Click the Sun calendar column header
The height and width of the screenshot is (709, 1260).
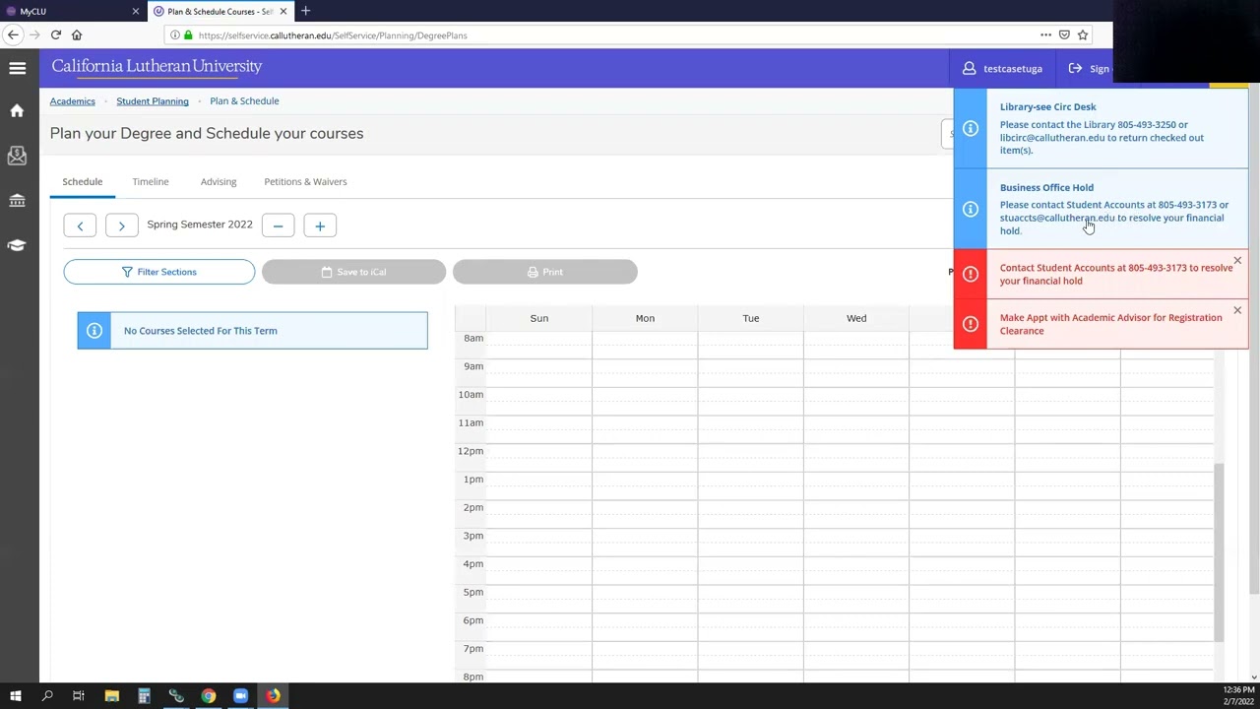(539, 318)
